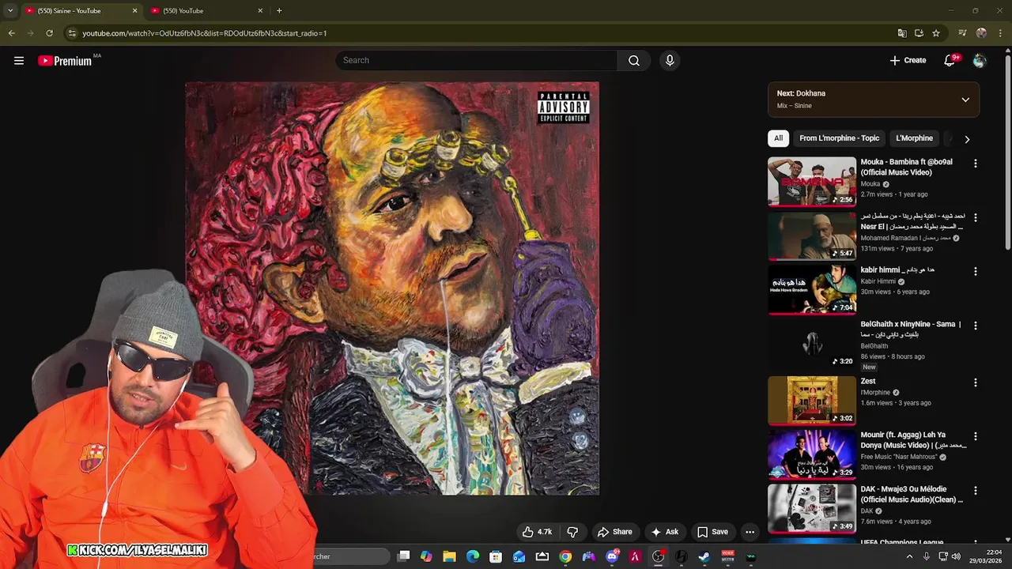Go back to previous page in browser

[x=11, y=33]
